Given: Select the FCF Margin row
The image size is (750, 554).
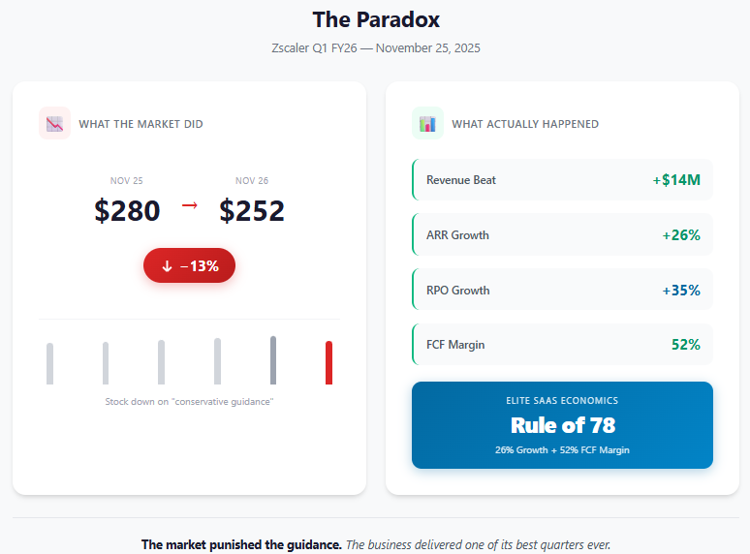Looking at the screenshot, I should tap(562, 344).
